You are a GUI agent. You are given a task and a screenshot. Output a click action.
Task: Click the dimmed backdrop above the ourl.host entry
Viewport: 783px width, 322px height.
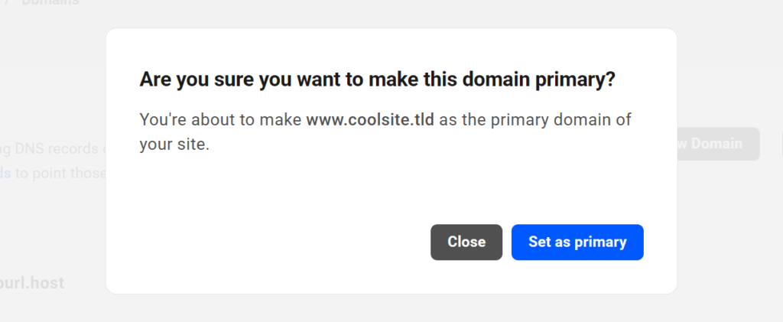pyautogui.click(x=50, y=235)
